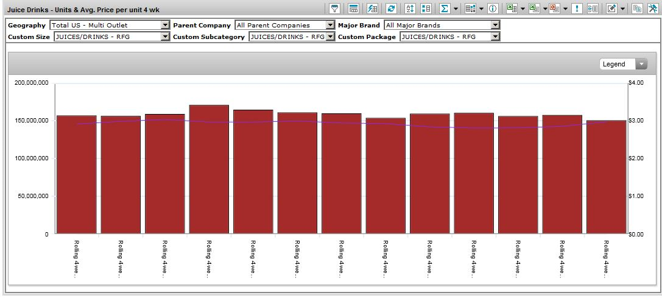The image size is (662, 298).
Task: Click the filter funnel icon
Action: point(334,9)
